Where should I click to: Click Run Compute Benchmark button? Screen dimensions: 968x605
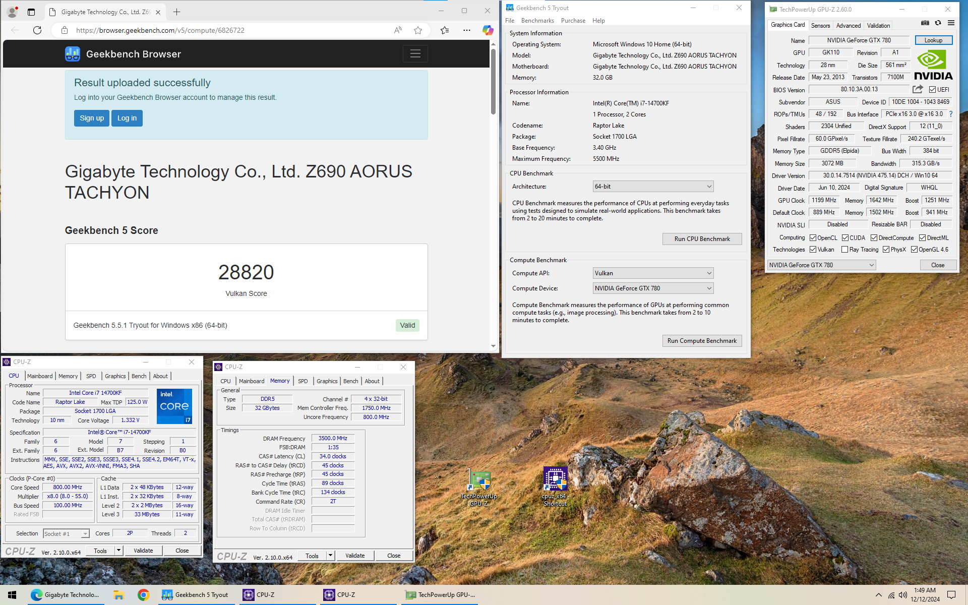pos(702,341)
